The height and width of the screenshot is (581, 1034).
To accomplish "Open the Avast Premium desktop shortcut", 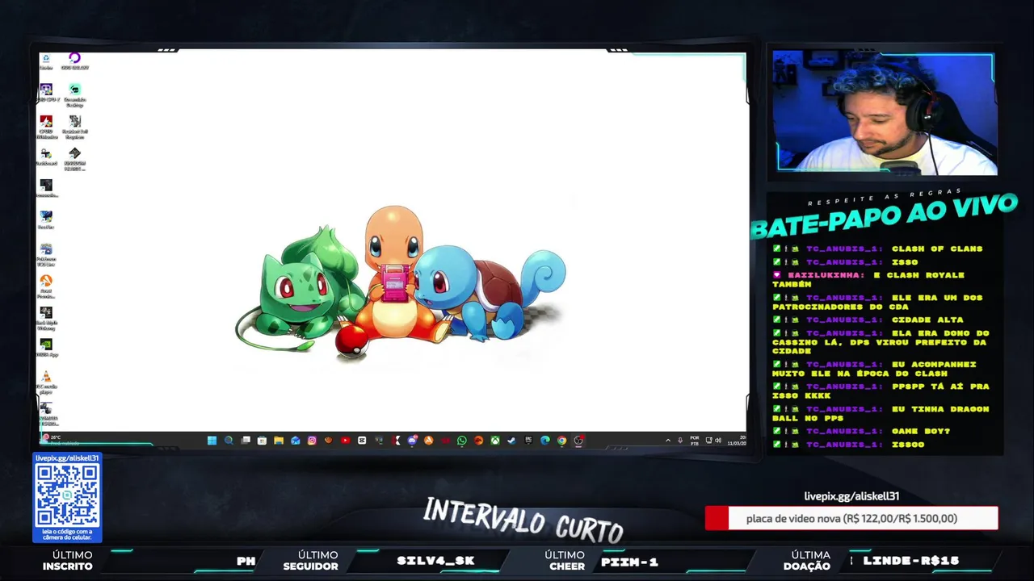I will coord(46,286).
